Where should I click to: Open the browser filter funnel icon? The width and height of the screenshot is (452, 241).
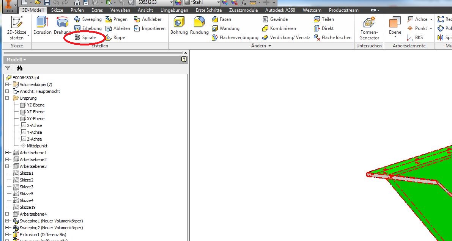[8, 68]
